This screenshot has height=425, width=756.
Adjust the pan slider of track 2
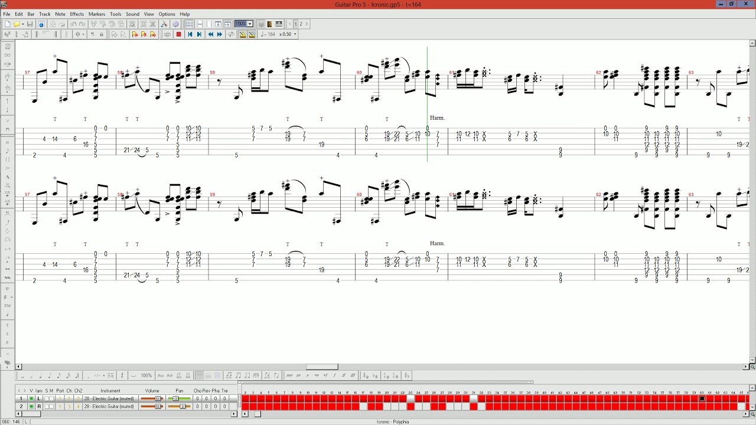click(x=179, y=406)
